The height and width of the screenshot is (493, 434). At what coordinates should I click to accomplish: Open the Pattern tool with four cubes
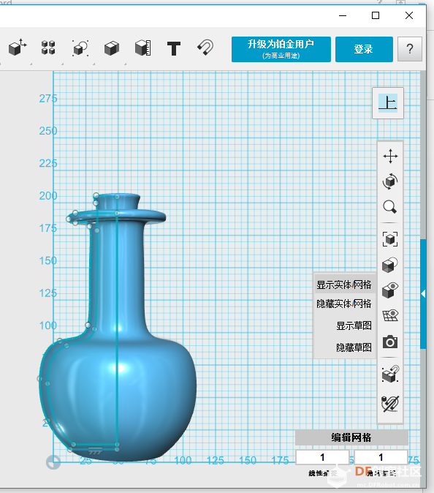coord(48,48)
